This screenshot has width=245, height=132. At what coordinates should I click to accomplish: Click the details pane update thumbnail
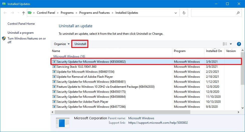(x=63, y=123)
